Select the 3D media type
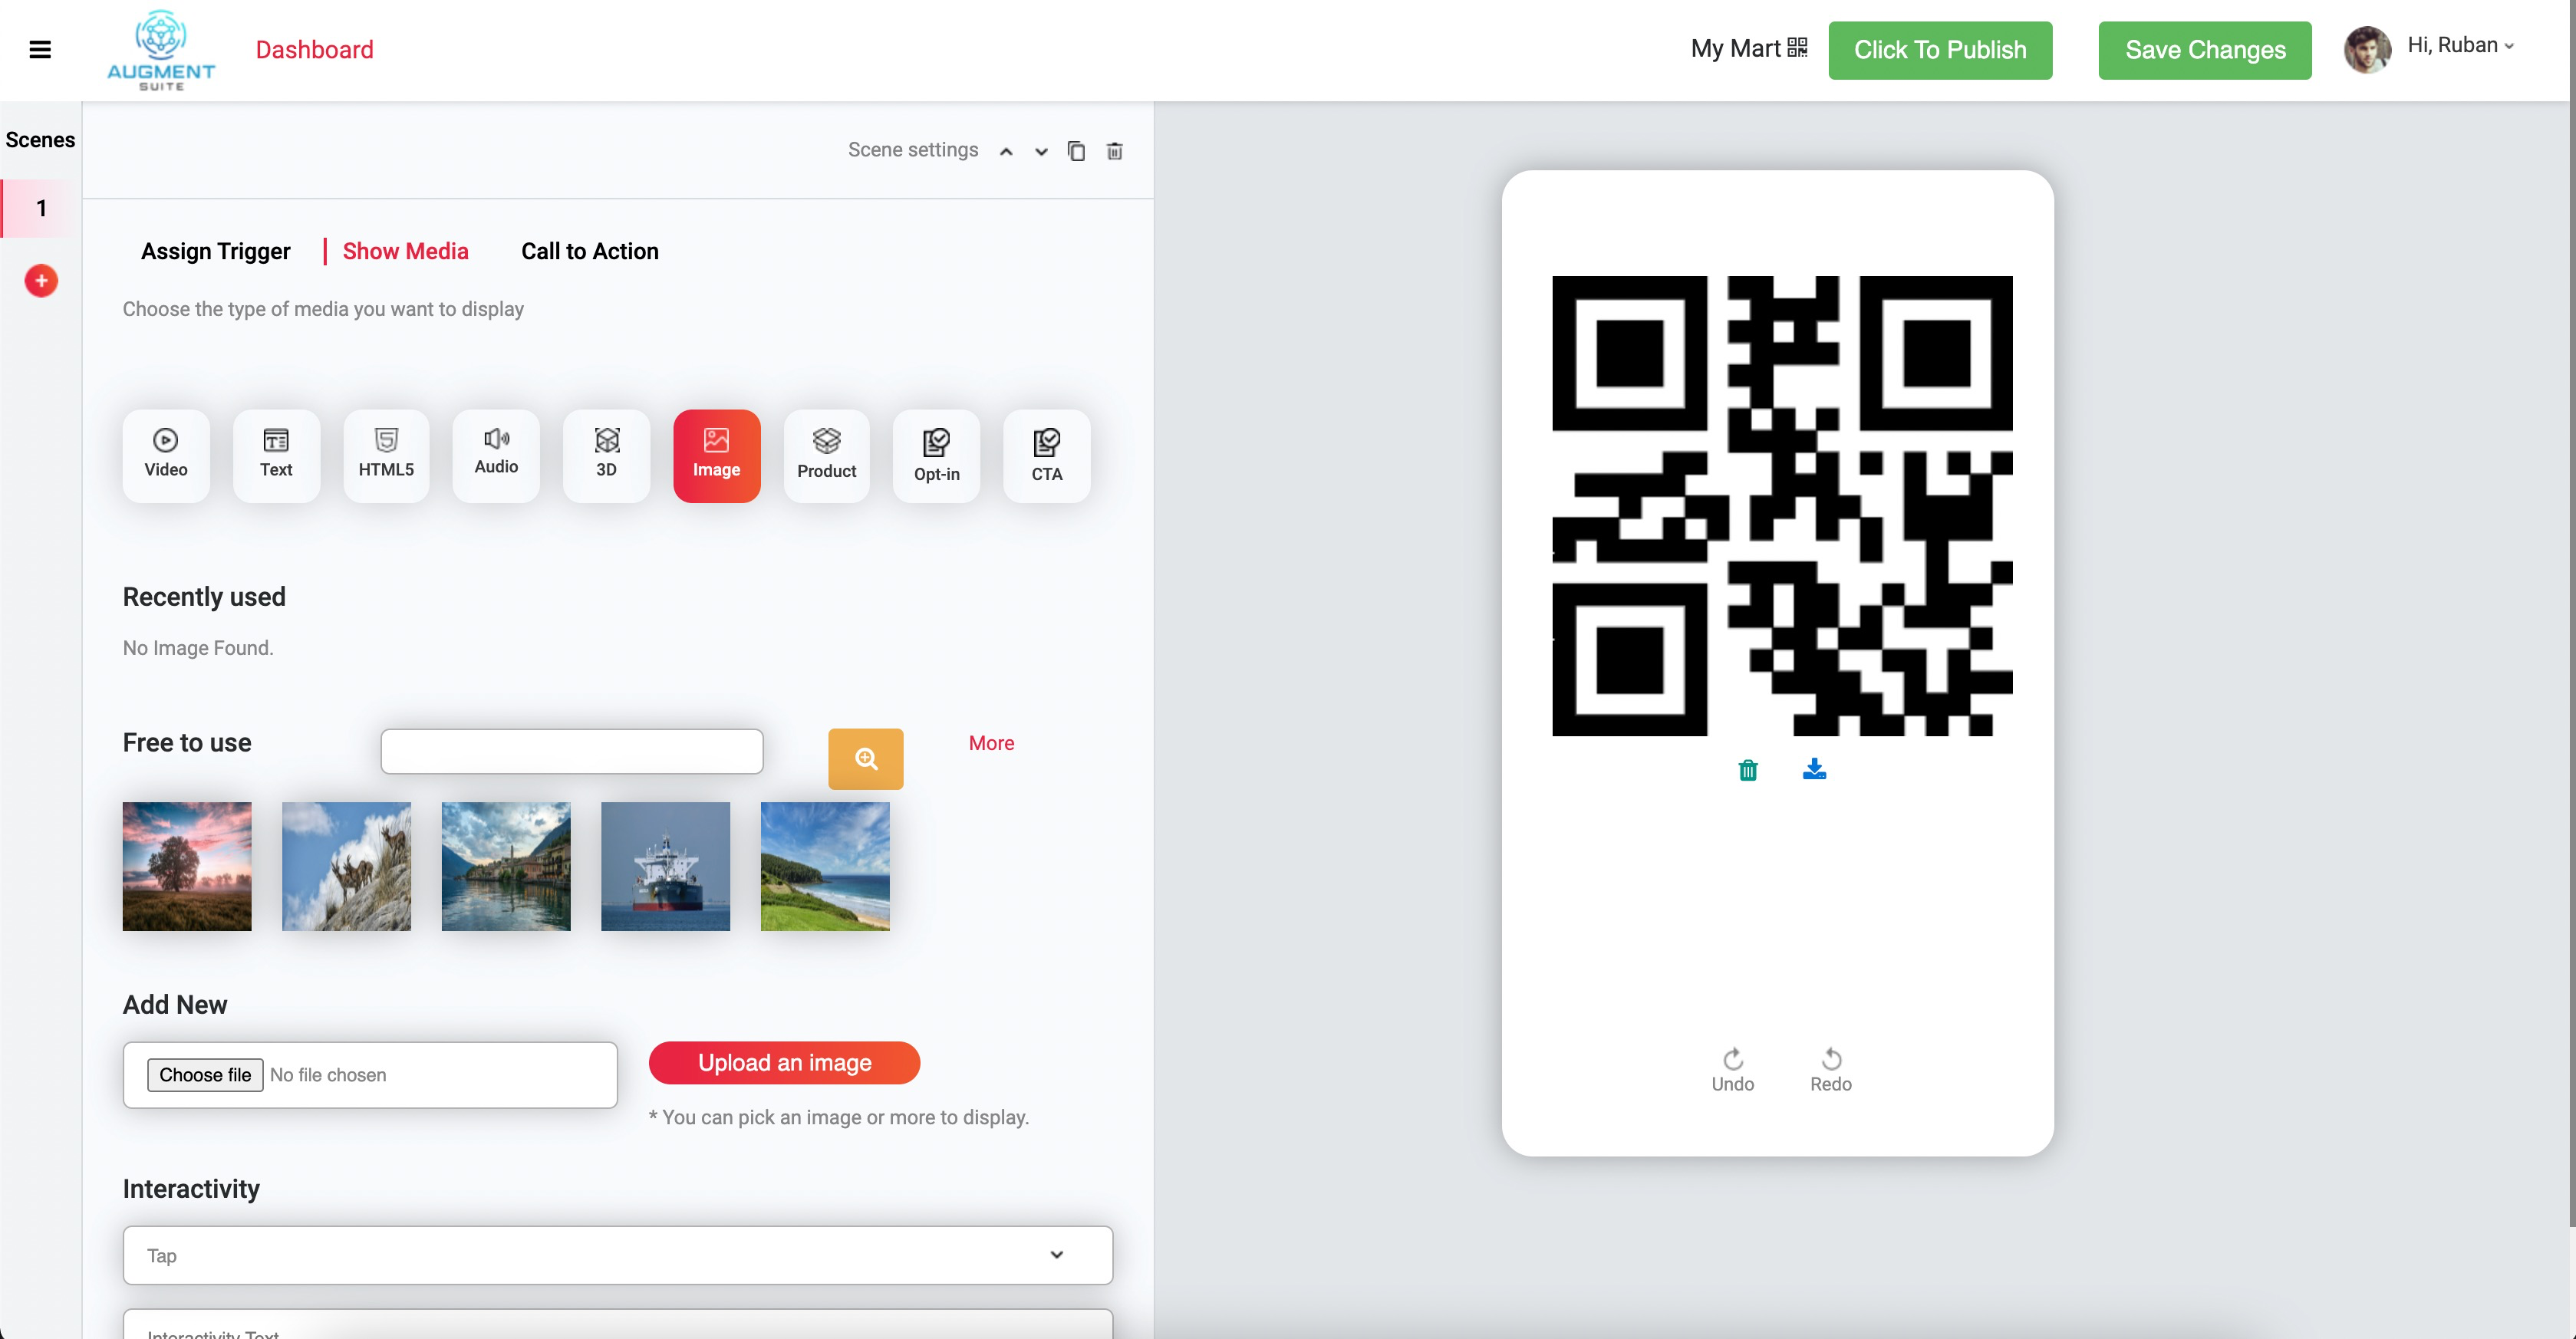2576x1339 pixels. pyautogui.click(x=606, y=455)
